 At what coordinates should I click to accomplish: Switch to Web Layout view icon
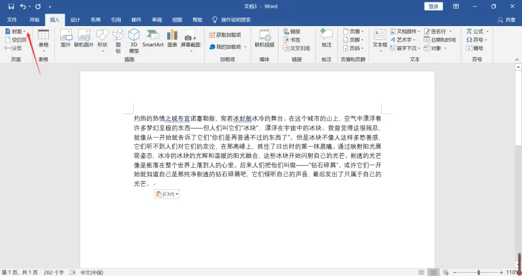(x=446, y=272)
